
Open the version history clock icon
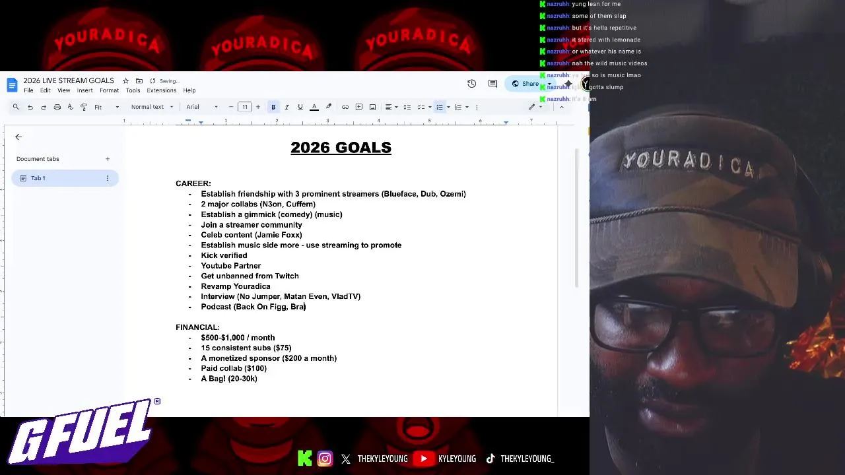pyautogui.click(x=471, y=84)
